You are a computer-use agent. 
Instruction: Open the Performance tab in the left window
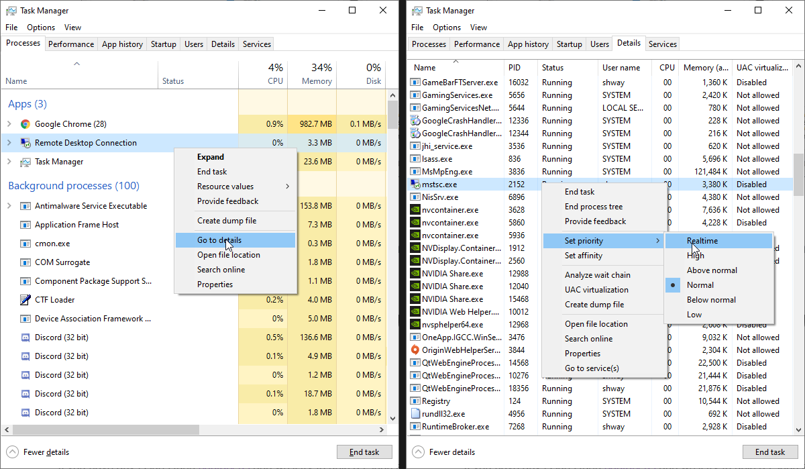(71, 44)
